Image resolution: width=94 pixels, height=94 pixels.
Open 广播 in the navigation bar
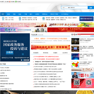click(25, 14)
